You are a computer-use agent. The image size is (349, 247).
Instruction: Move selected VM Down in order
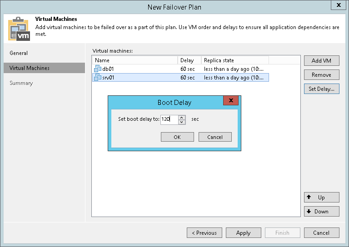tap(321, 212)
